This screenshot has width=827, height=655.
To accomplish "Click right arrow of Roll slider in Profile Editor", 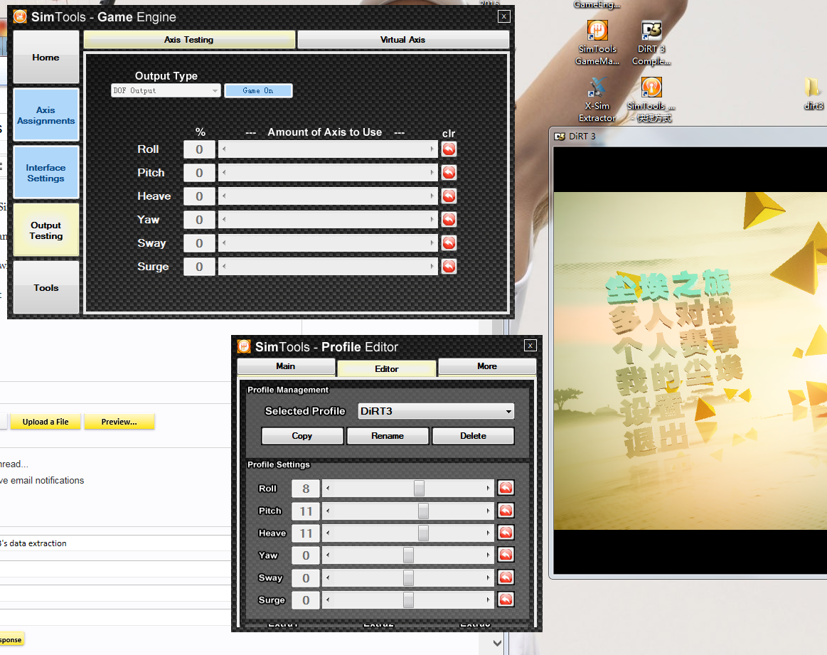I will pos(488,489).
